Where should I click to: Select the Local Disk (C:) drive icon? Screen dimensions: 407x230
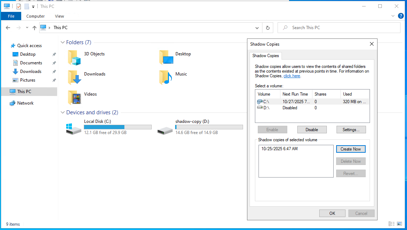[x=74, y=129]
